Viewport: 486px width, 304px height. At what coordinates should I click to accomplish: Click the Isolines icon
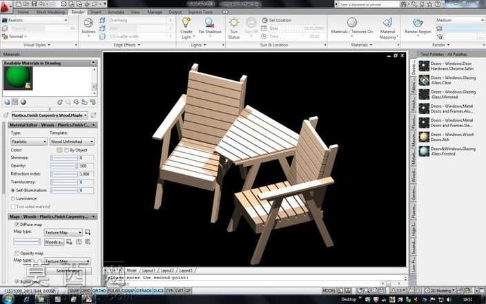(88, 23)
